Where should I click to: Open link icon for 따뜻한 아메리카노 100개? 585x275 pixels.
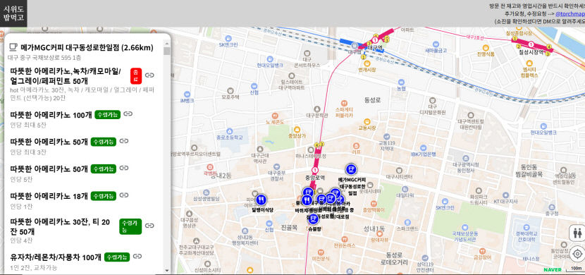point(128,114)
